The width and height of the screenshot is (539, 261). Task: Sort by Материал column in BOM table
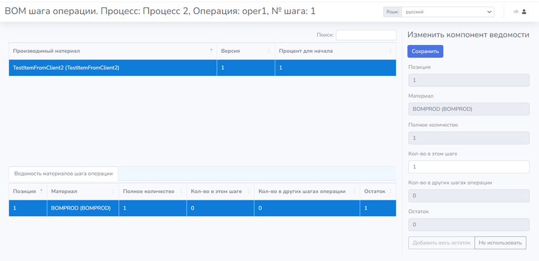pyautogui.click(x=83, y=191)
